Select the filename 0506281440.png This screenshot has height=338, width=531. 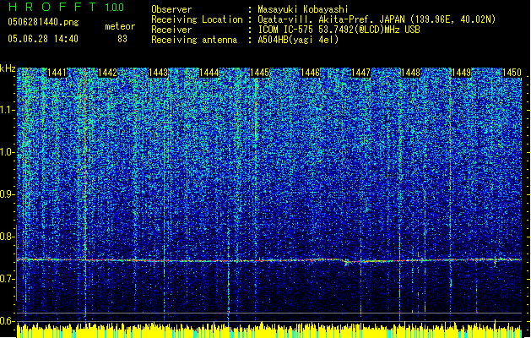coord(43,23)
